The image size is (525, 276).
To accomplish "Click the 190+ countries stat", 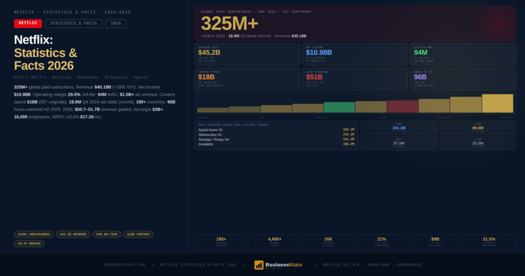I will pos(221,242).
